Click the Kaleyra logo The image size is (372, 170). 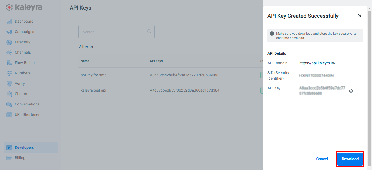(24, 7)
